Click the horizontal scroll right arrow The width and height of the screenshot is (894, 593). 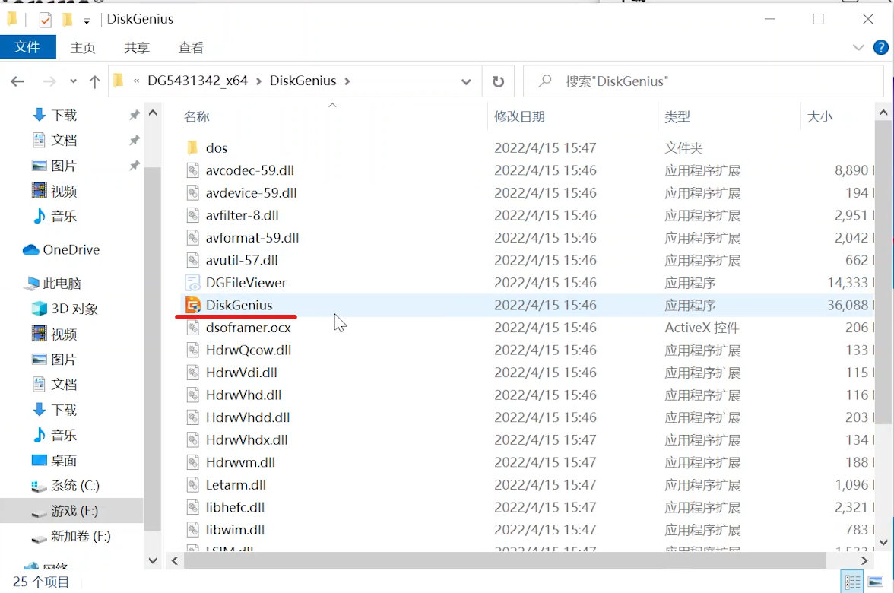click(864, 561)
